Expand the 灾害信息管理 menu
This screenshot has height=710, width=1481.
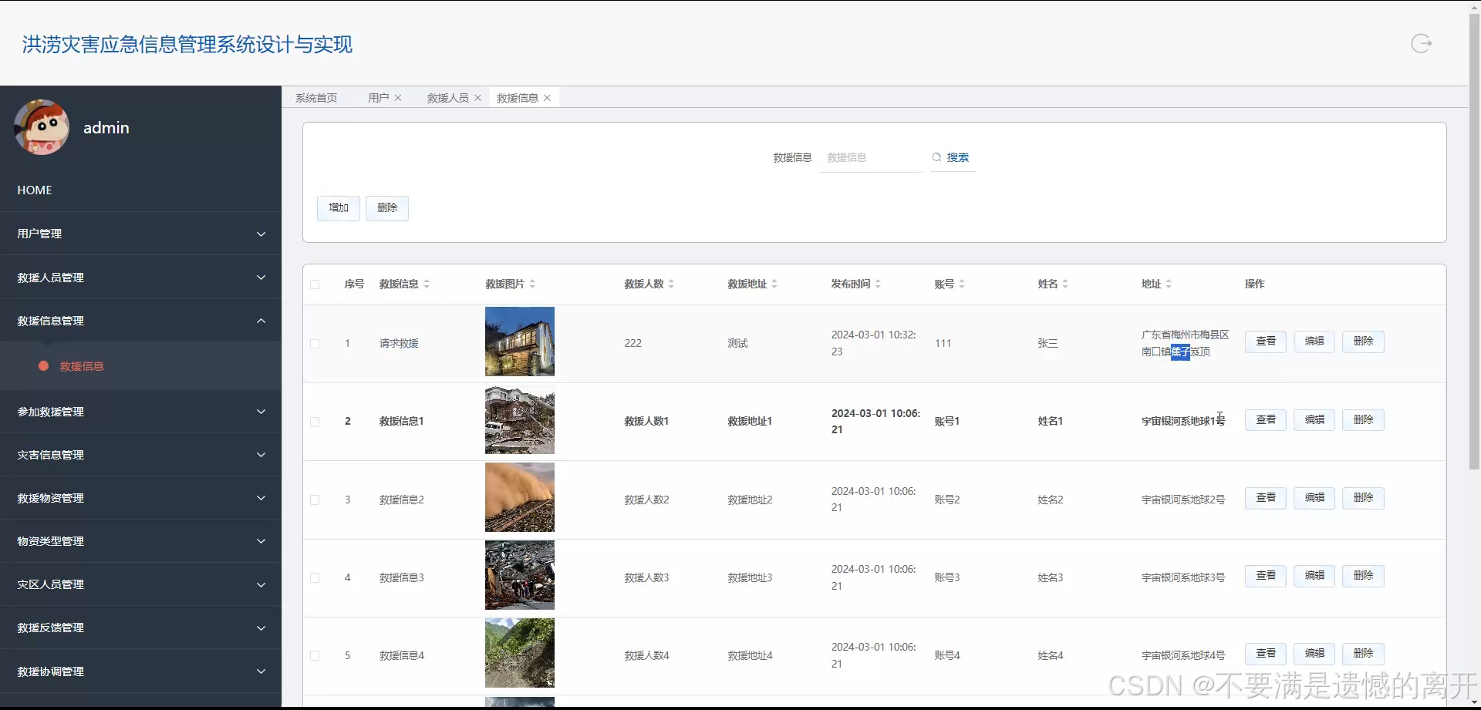tap(140, 455)
